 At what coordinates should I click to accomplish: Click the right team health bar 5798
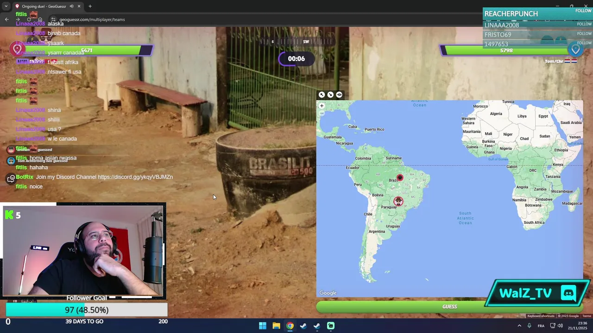(x=506, y=50)
